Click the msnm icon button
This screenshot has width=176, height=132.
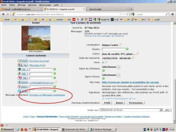click(23, 82)
